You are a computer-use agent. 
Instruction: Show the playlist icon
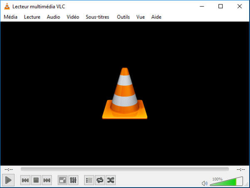(x=89, y=180)
